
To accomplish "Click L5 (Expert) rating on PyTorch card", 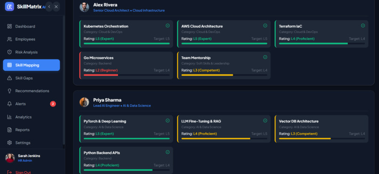I will point(105,134).
